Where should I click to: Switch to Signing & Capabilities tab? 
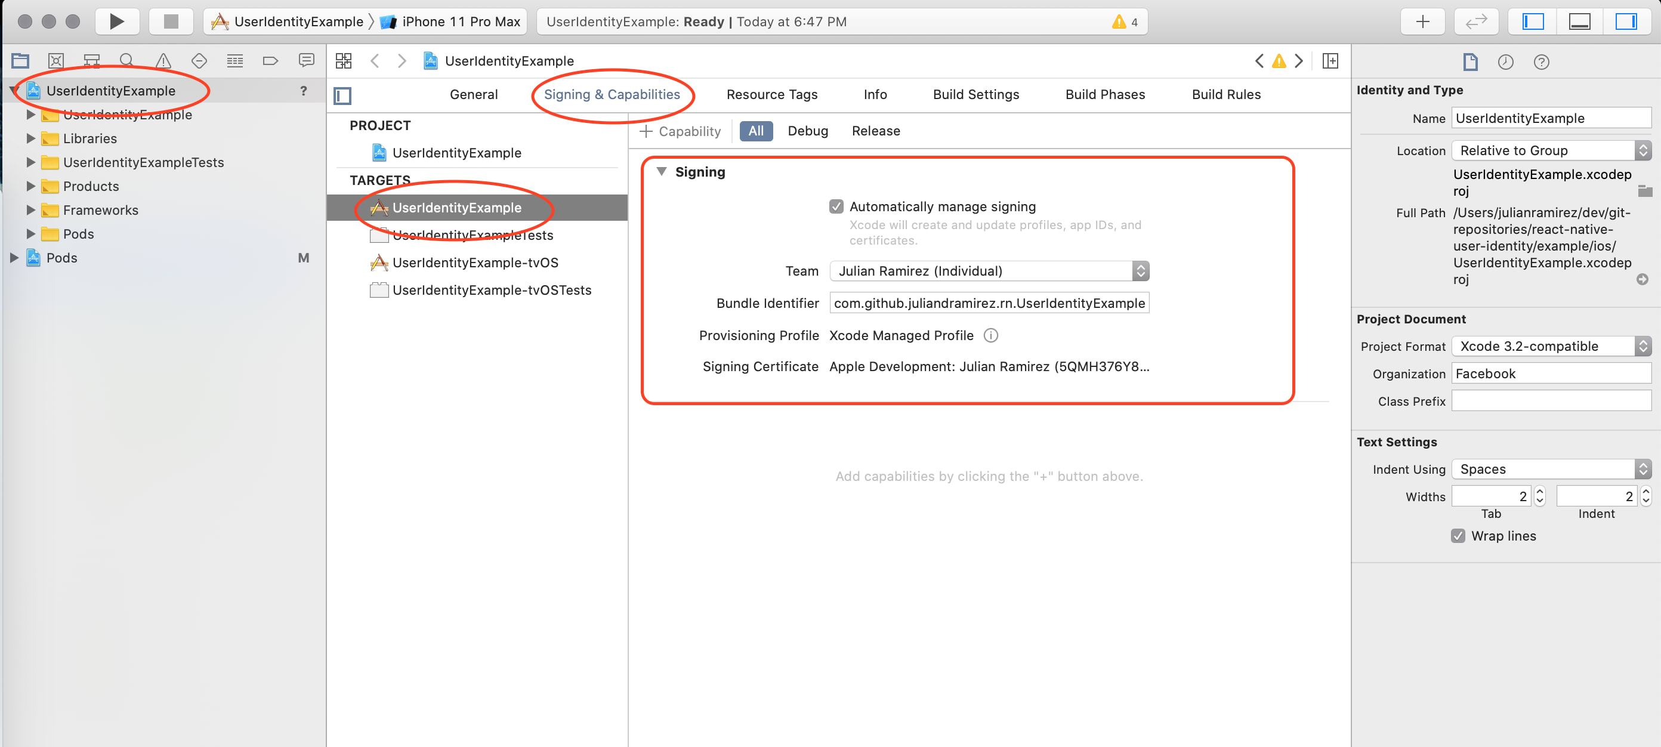pos(612,94)
